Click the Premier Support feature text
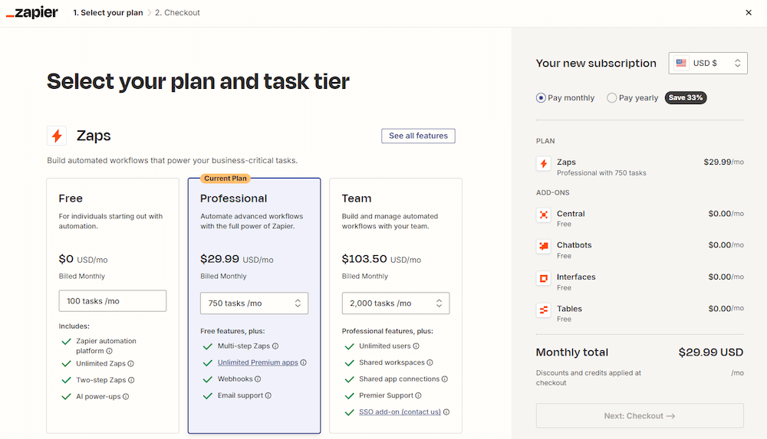The image size is (767, 439). 387,395
